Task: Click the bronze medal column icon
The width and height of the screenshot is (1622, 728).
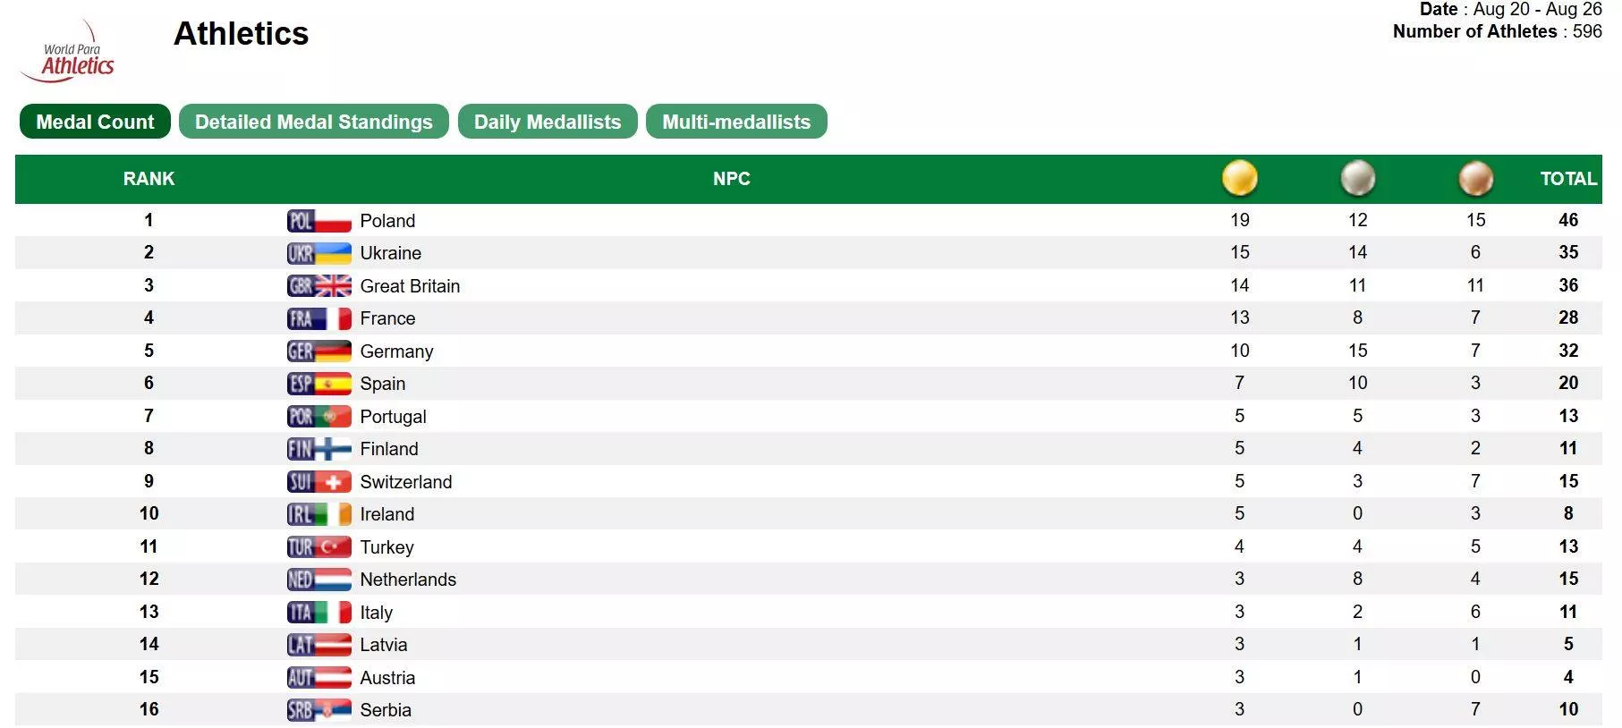Action: pyautogui.click(x=1475, y=178)
